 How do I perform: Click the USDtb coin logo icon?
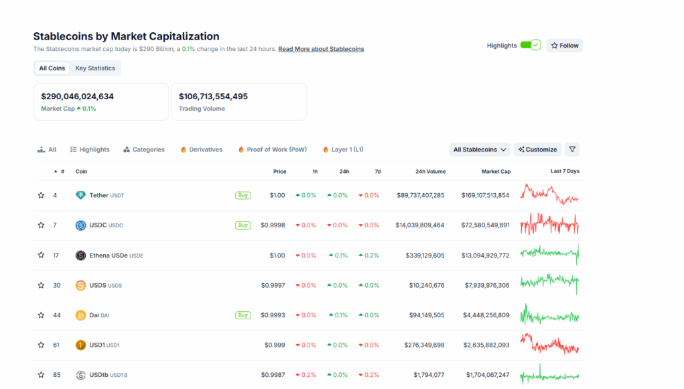coord(80,375)
